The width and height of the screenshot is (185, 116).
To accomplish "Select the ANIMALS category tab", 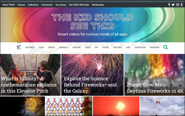I will (x=64, y=47).
